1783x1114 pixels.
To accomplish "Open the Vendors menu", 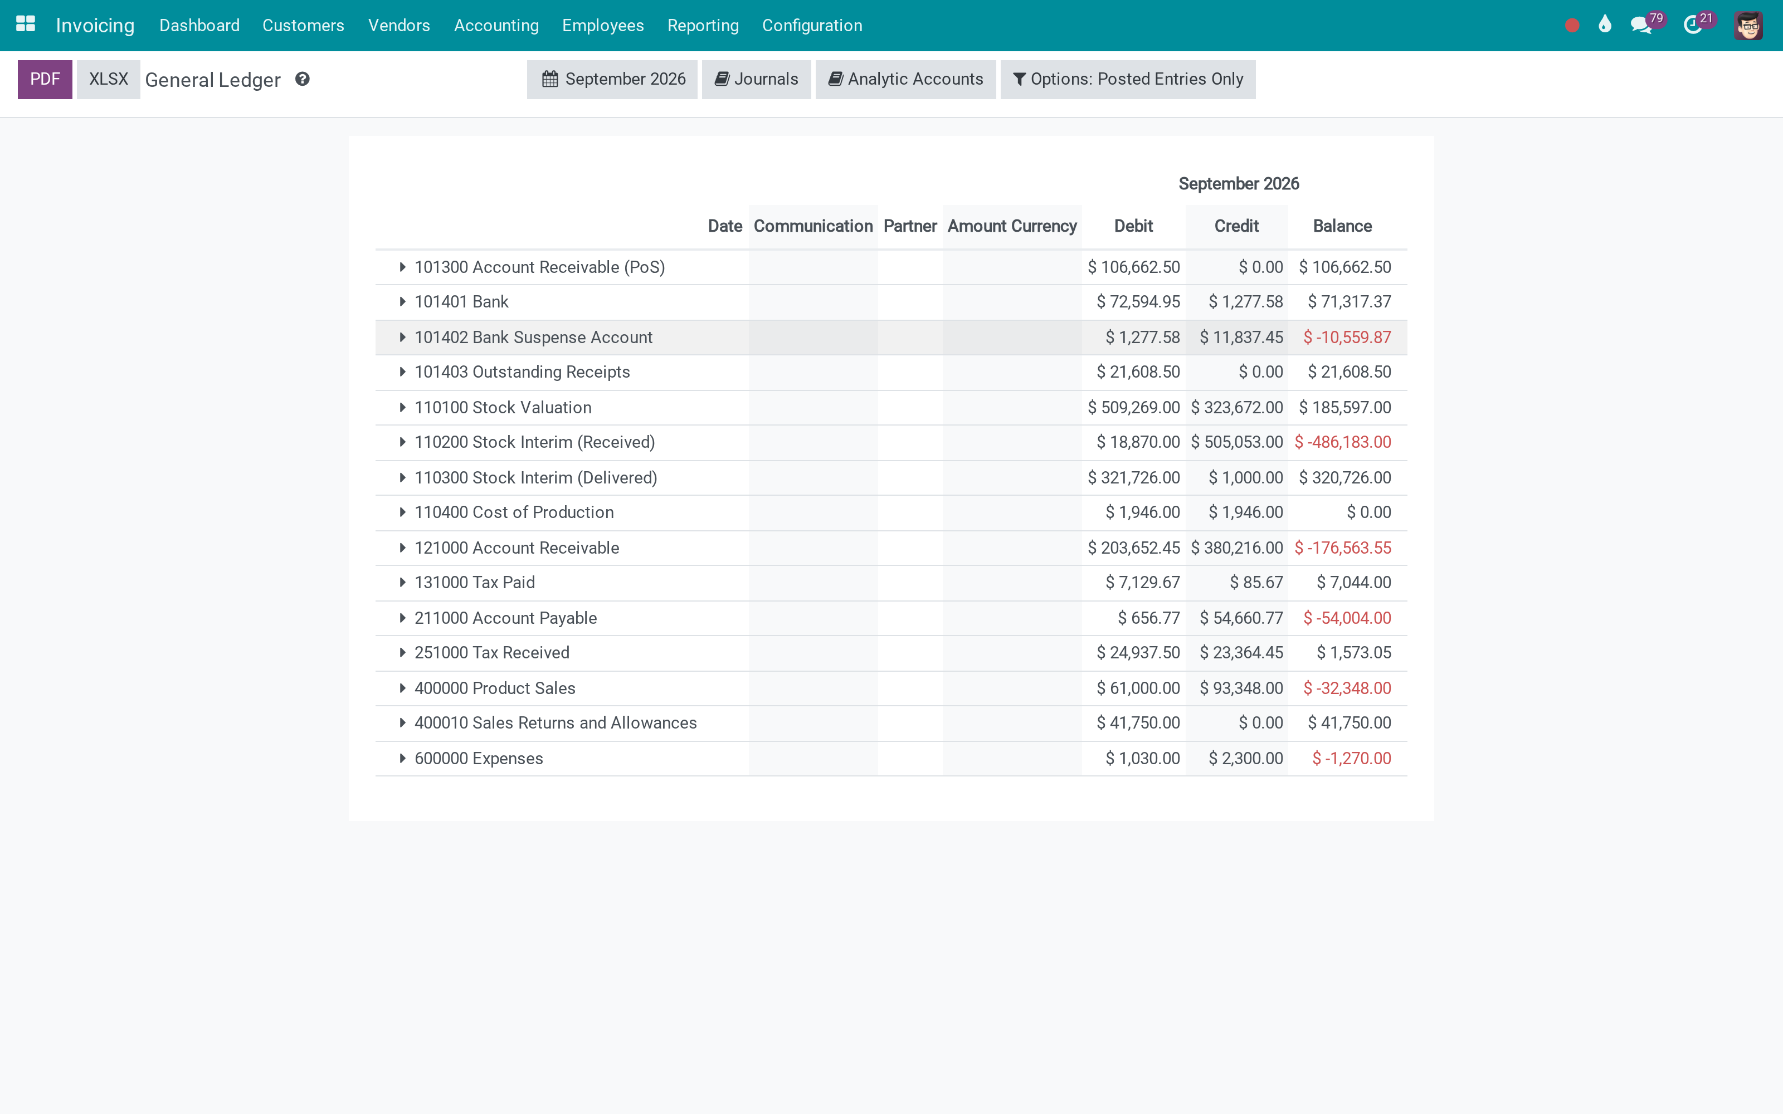I will (x=398, y=25).
